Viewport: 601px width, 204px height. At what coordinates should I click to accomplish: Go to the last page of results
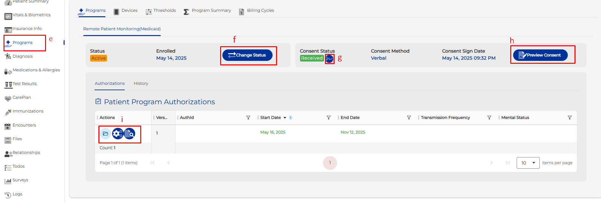click(x=507, y=163)
